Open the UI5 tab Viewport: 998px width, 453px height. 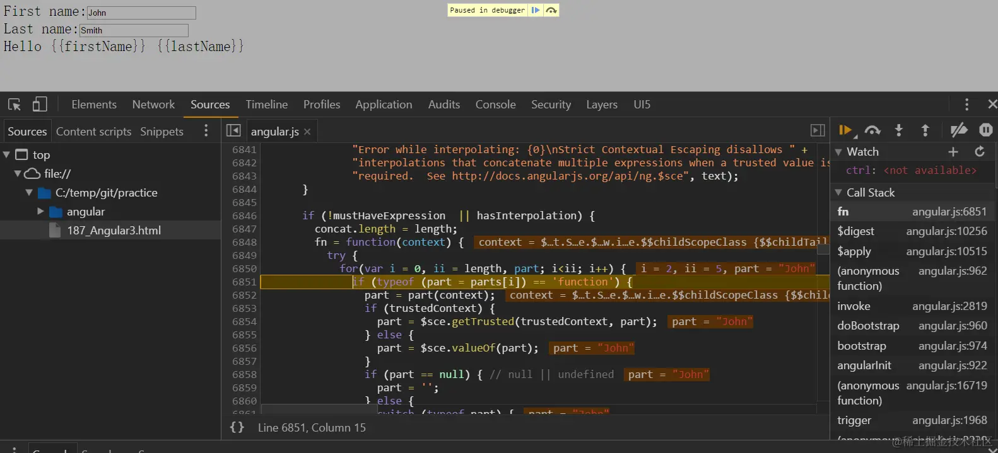642,105
